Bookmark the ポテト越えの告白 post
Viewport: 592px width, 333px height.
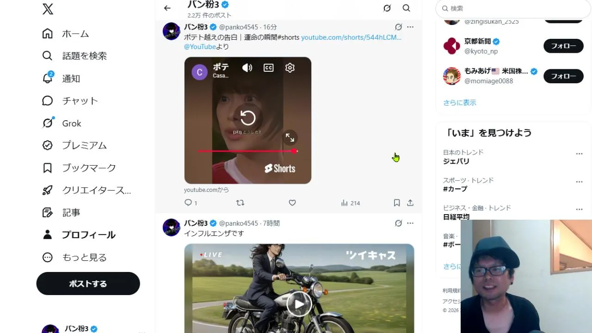coord(397,203)
